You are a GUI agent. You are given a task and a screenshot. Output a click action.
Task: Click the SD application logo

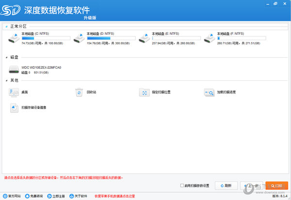point(10,10)
